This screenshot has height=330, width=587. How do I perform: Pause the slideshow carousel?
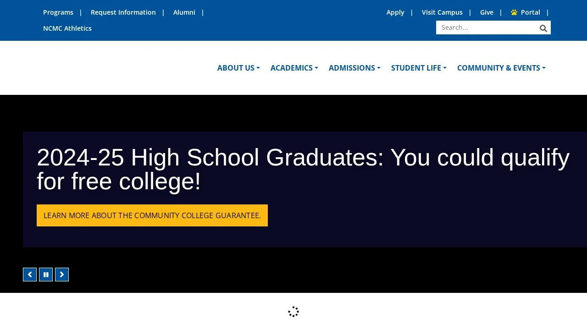coord(46,275)
